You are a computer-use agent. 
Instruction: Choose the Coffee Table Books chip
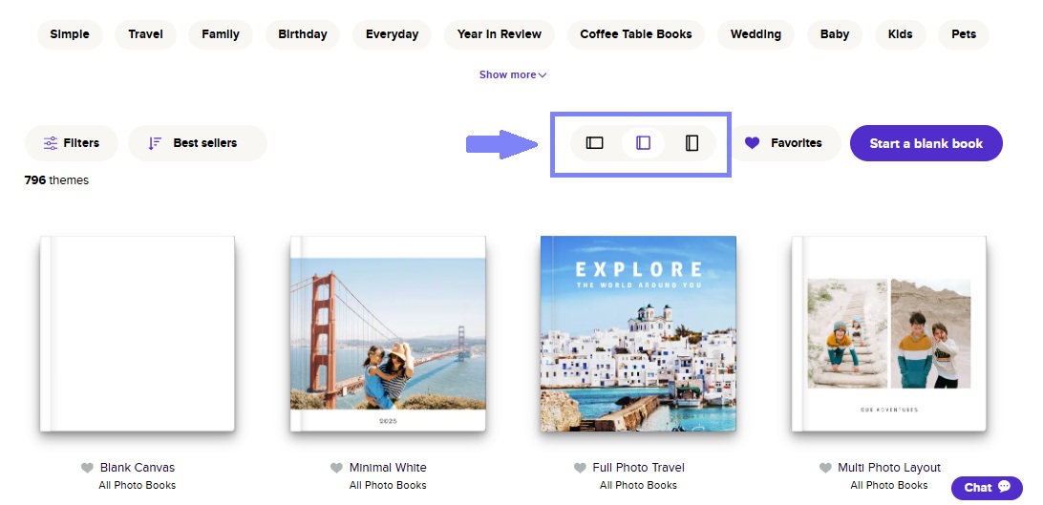pyautogui.click(x=636, y=34)
